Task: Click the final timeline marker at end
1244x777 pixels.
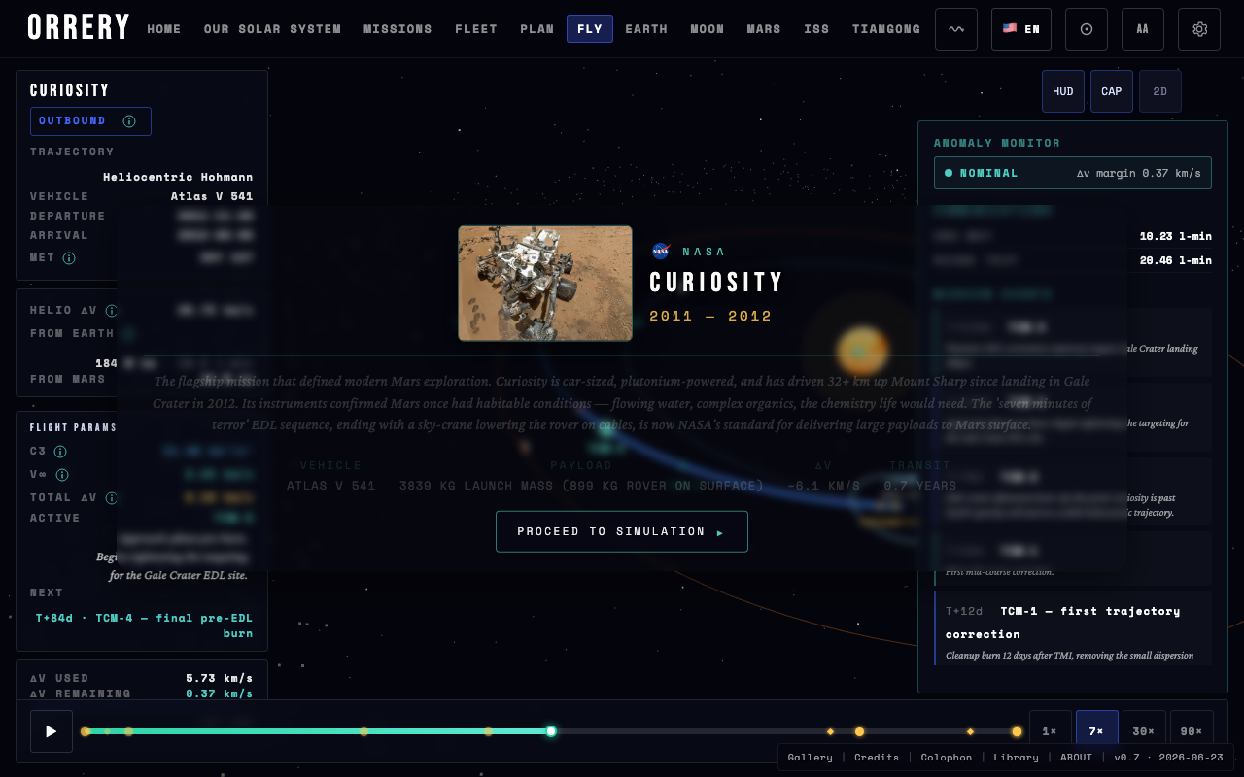Action: 1017,731
